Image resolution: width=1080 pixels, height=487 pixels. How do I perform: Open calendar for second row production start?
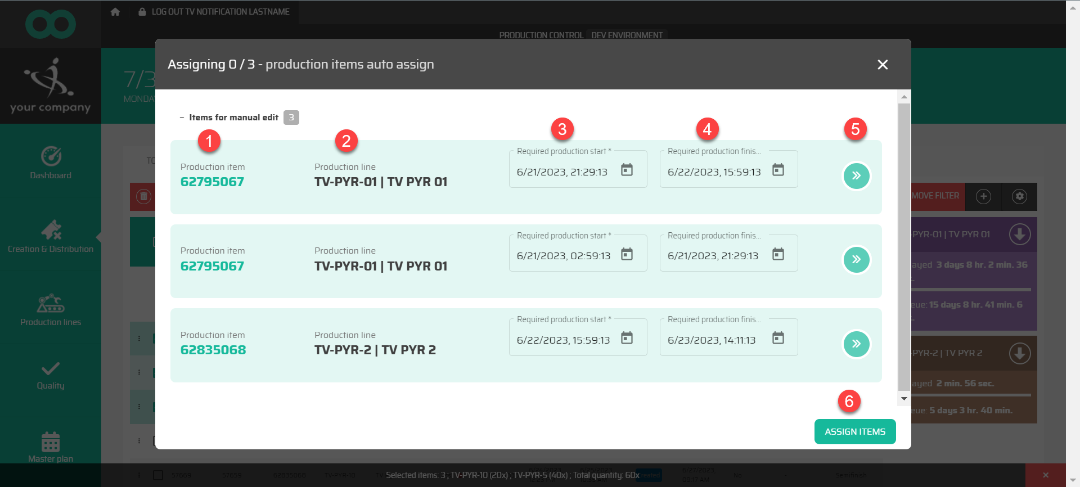click(627, 254)
